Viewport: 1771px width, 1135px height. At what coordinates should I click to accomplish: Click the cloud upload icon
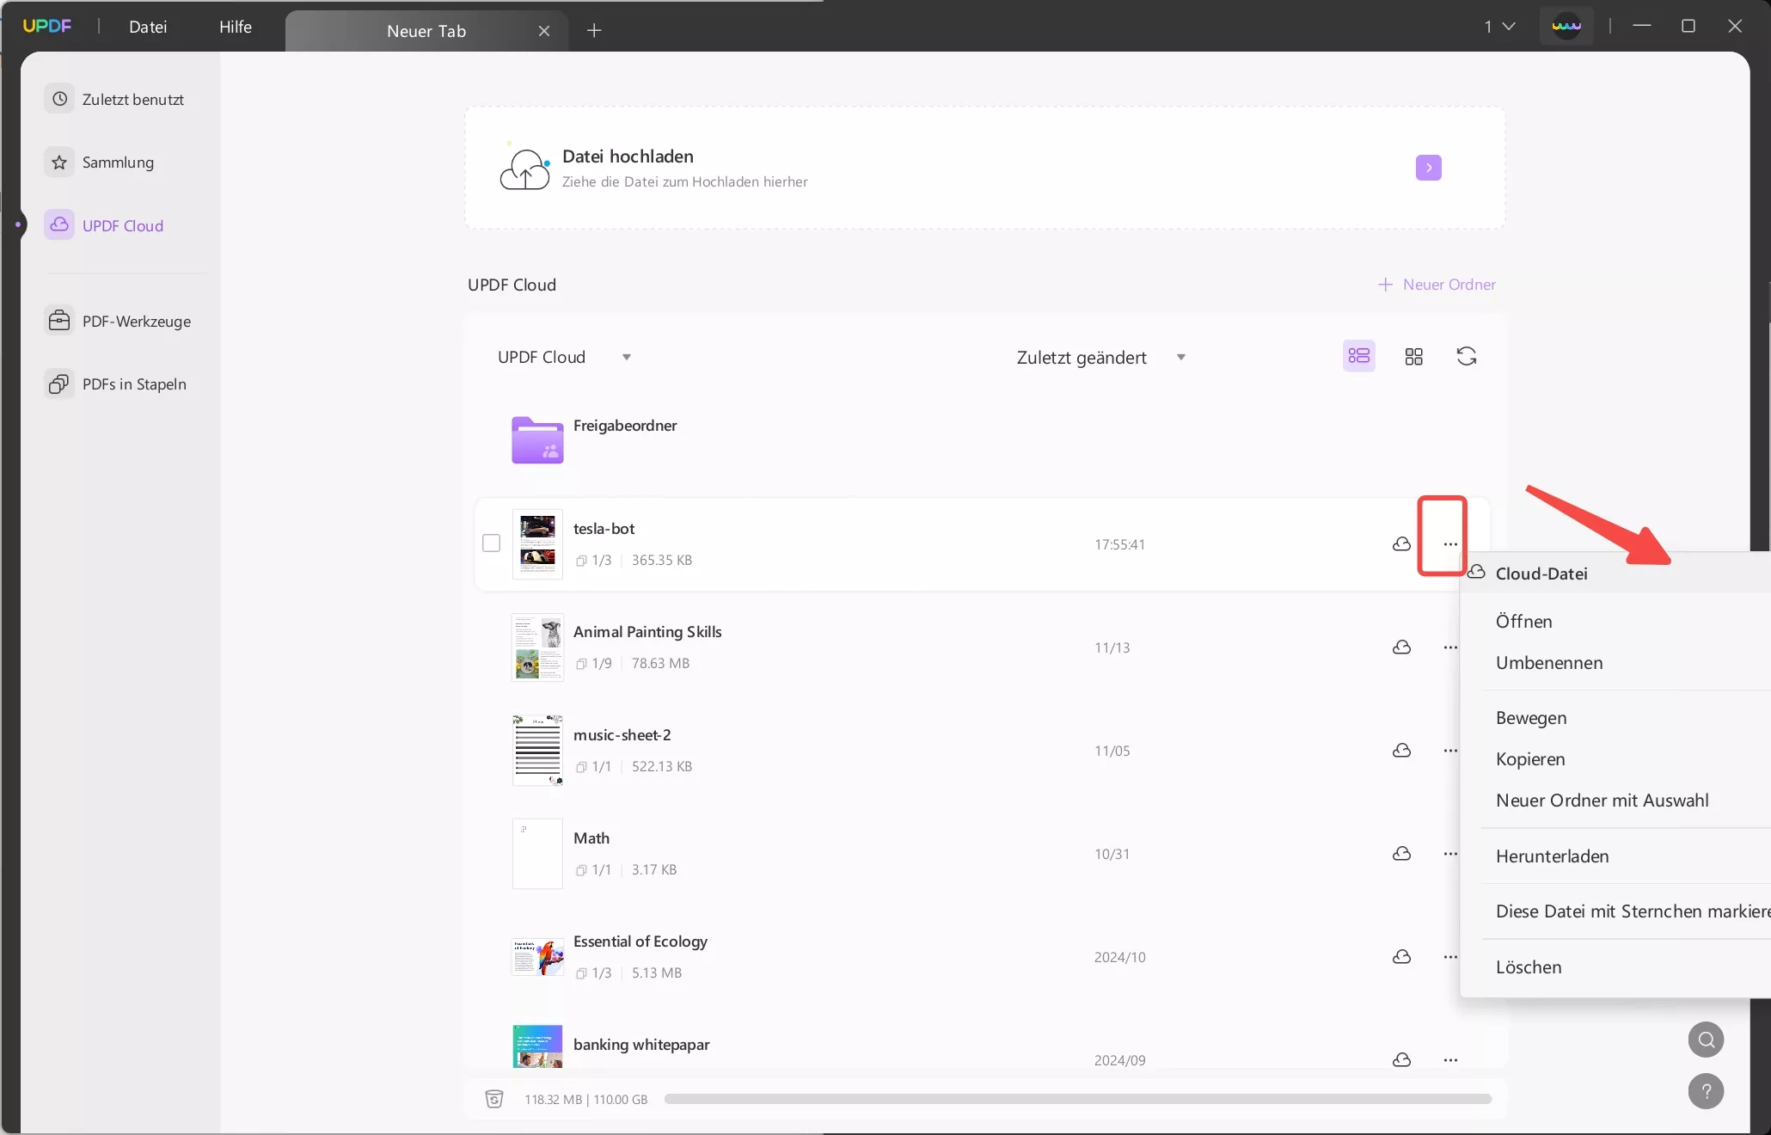[x=524, y=169]
